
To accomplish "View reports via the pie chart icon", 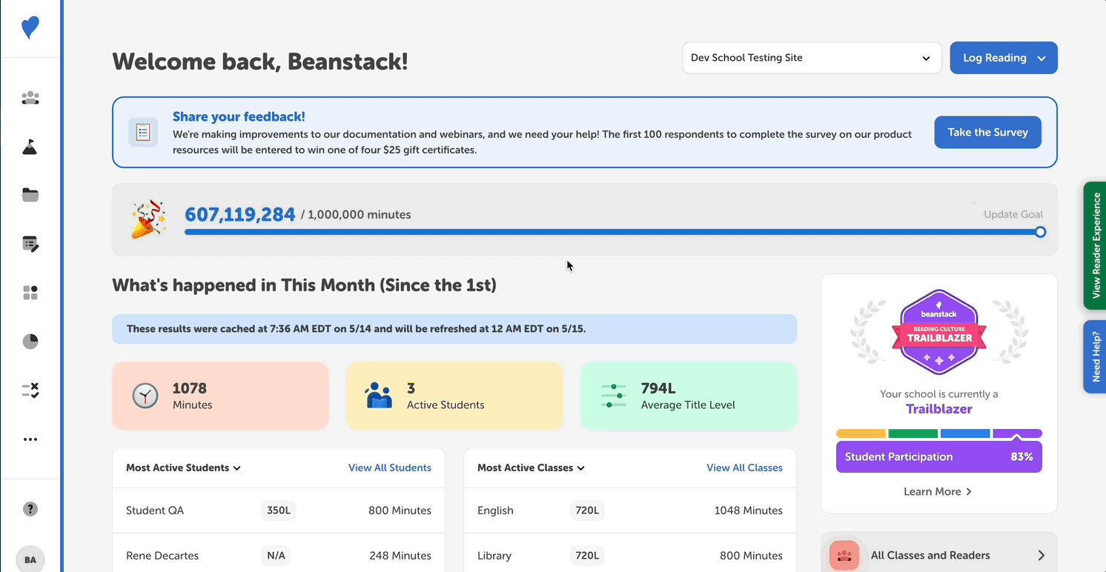I will [x=30, y=341].
